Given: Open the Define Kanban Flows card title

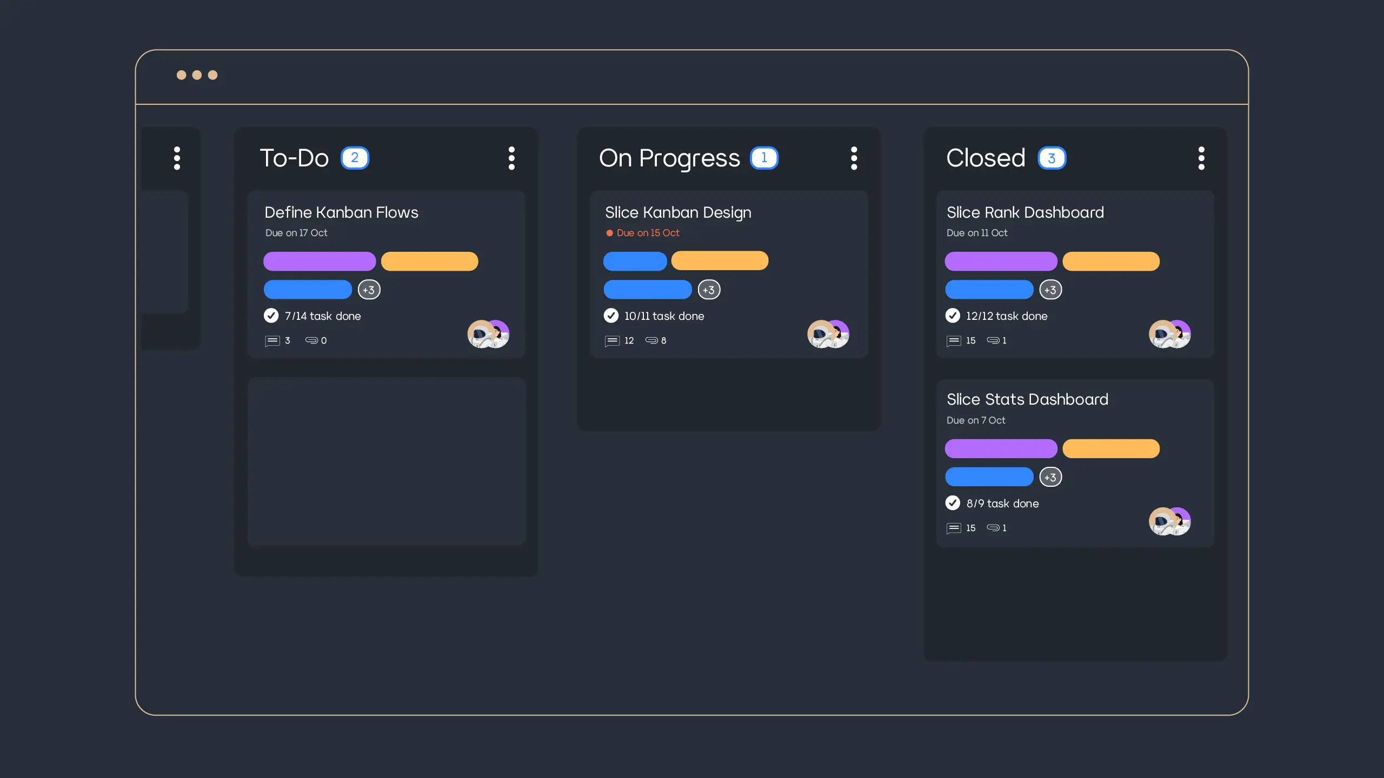Looking at the screenshot, I should click(341, 212).
